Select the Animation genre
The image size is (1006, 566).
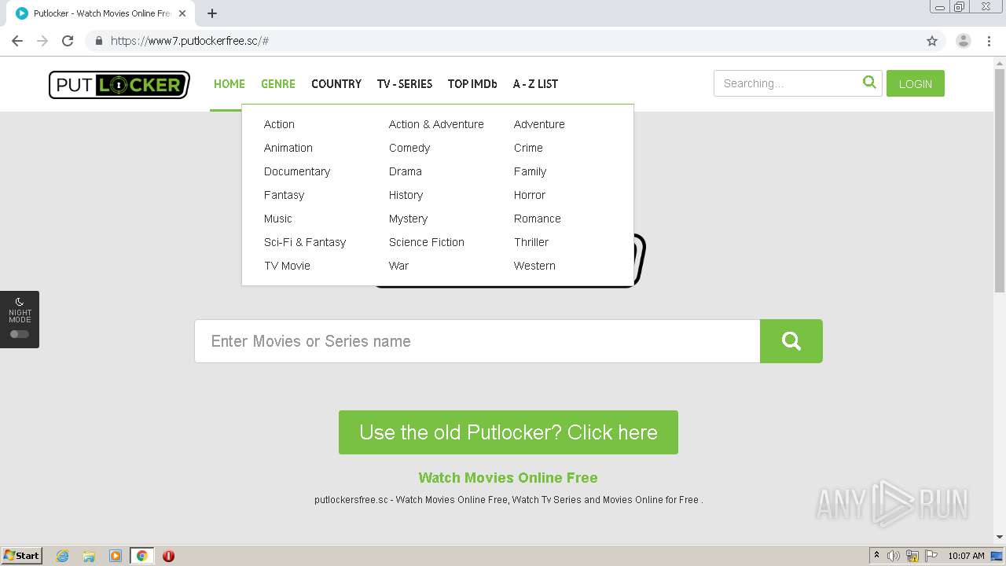pos(288,148)
